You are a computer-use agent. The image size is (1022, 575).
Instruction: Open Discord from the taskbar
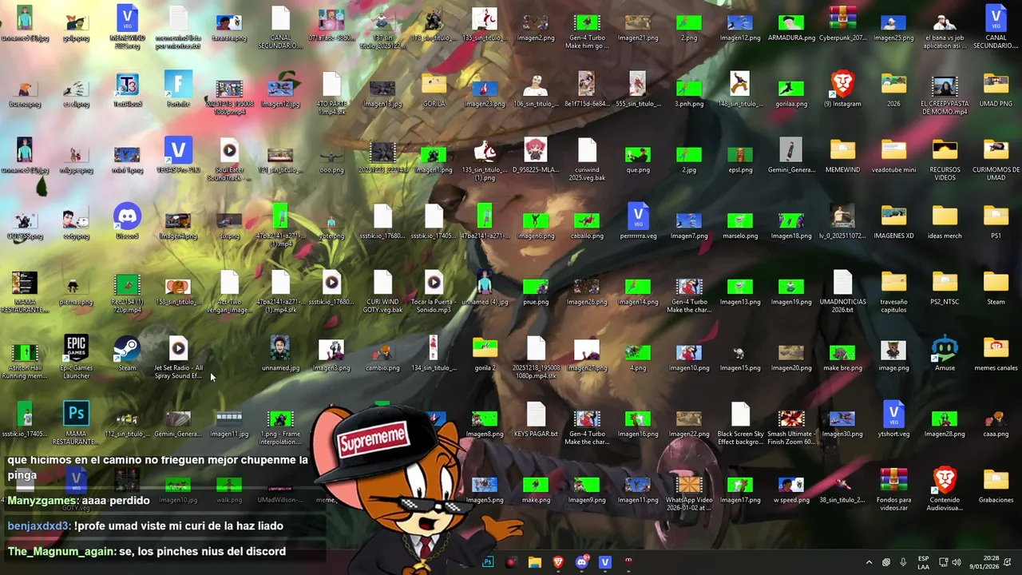[581, 562]
